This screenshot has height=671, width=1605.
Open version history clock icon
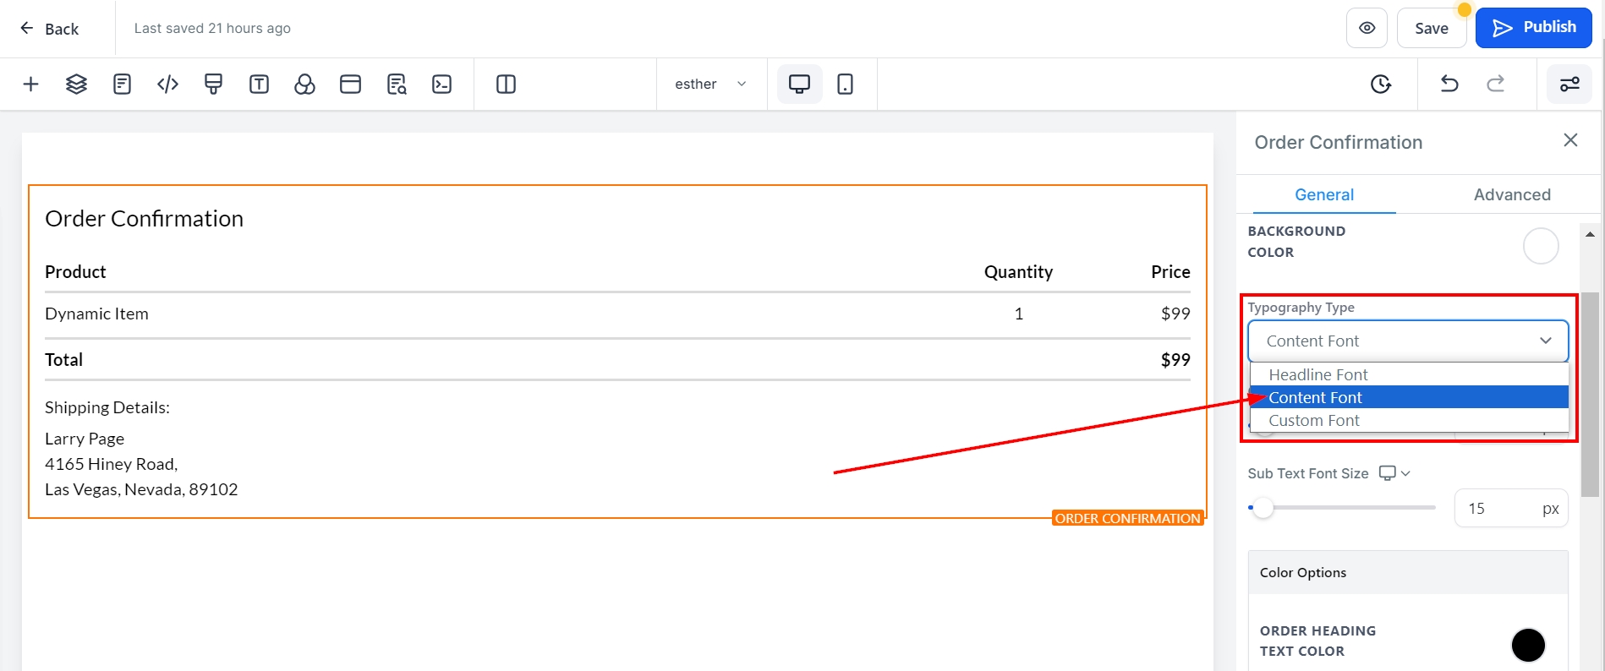coord(1380,84)
